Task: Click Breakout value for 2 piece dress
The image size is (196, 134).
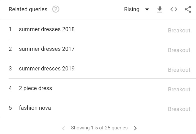Action: click(x=179, y=89)
